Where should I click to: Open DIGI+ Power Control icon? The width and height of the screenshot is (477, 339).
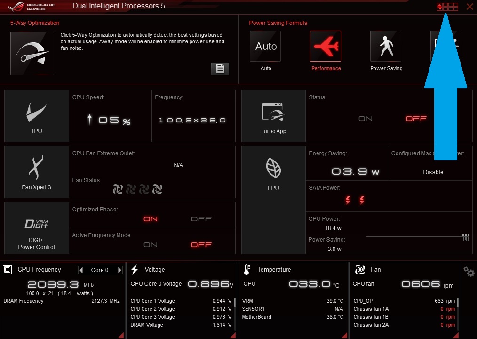36,224
